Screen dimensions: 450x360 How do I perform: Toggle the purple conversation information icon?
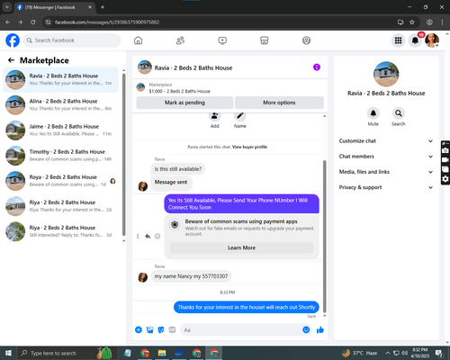tap(317, 67)
